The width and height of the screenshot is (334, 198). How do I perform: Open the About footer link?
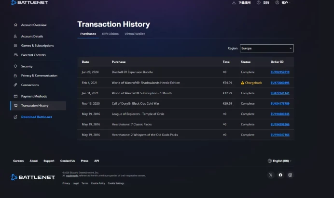click(34, 161)
